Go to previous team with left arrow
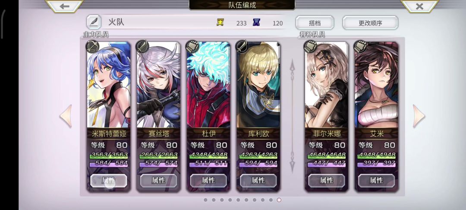This screenshot has height=210, width=466. [66, 116]
